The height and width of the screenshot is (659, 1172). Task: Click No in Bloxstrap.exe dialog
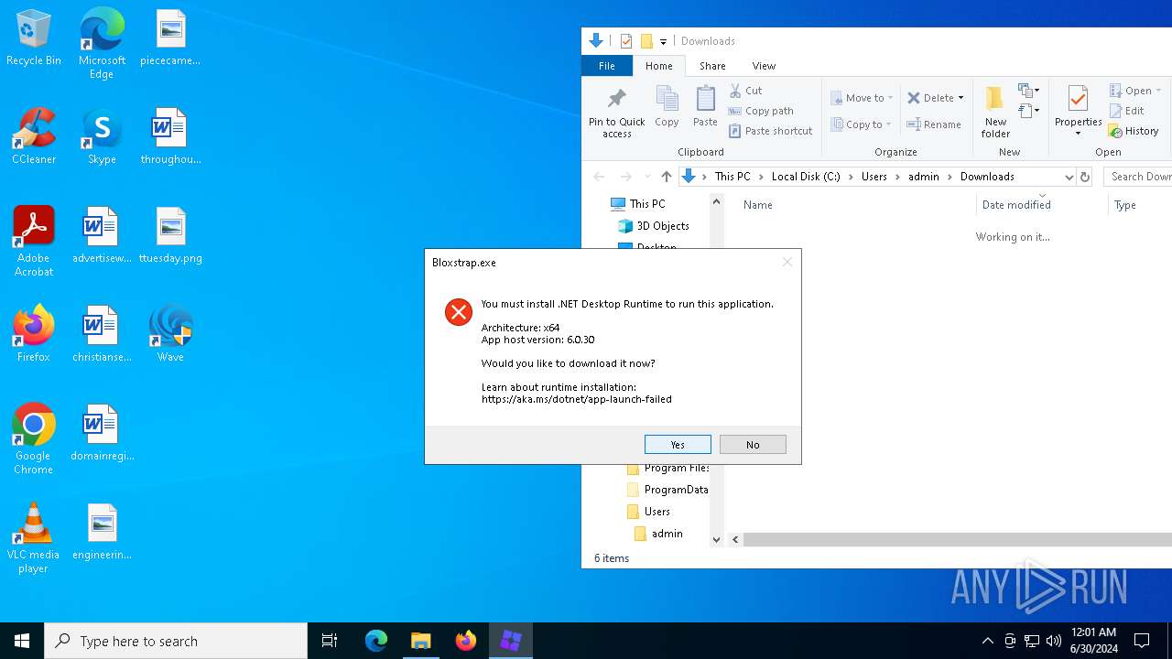point(753,444)
